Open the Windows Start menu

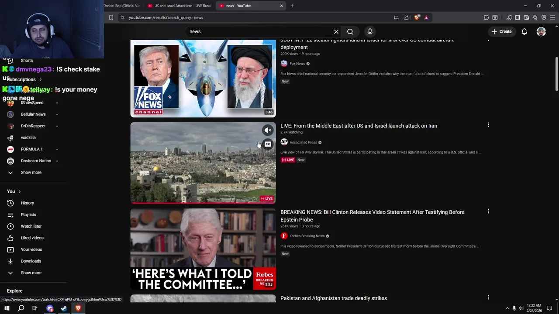(7, 308)
